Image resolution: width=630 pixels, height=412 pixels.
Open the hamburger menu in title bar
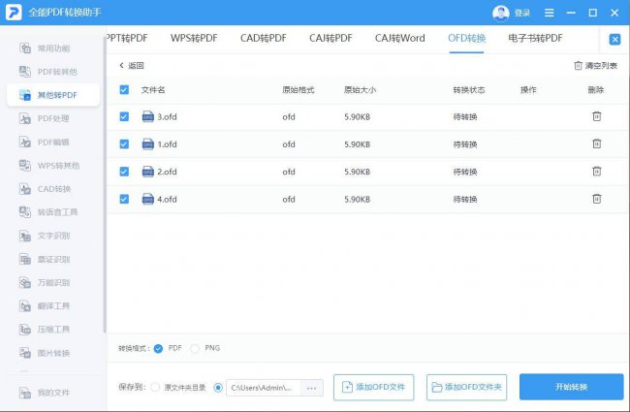(549, 13)
